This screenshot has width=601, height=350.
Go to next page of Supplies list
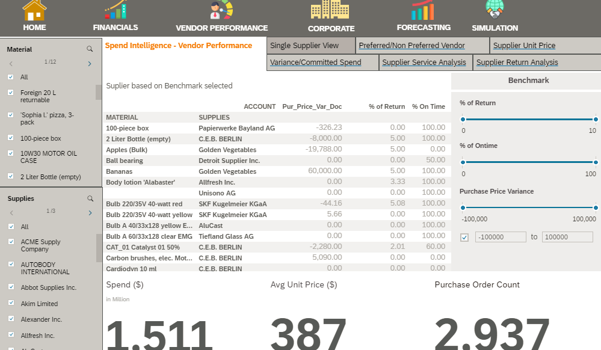tap(90, 212)
